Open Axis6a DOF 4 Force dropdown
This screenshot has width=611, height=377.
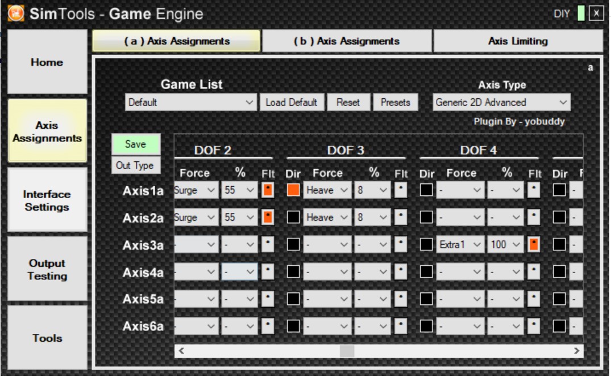[x=460, y=326]
